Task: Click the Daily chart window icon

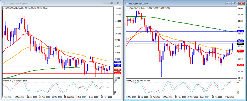Action: (x=127, y=3)
